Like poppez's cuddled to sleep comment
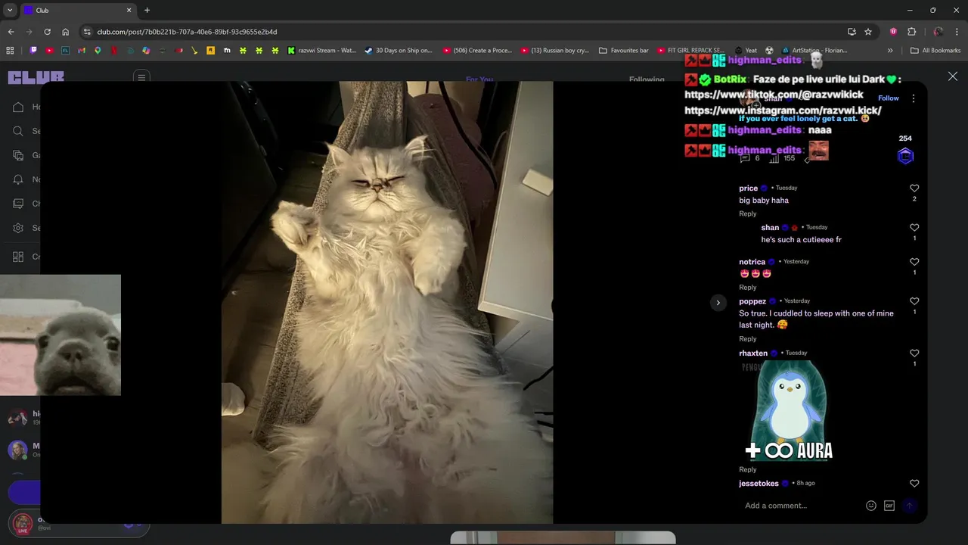 pyautogui.click(x=914, y=301)
